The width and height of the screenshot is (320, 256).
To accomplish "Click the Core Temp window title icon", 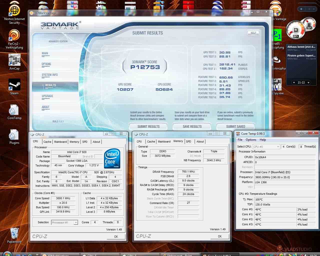I will 238,134.
